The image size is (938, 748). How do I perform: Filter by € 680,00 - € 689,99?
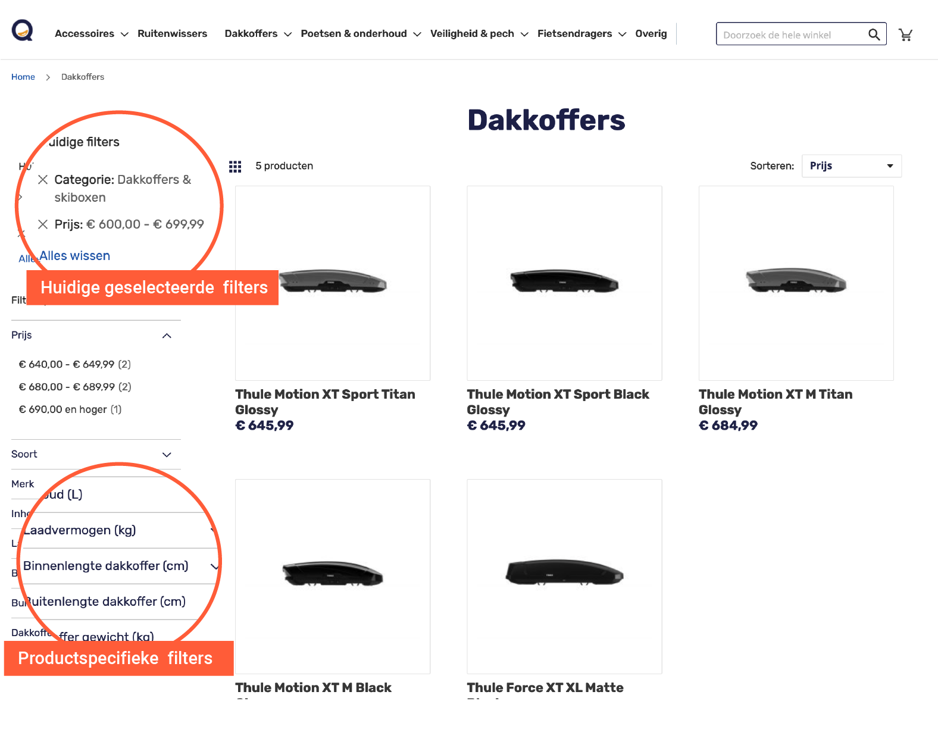[x=75, y=387]
